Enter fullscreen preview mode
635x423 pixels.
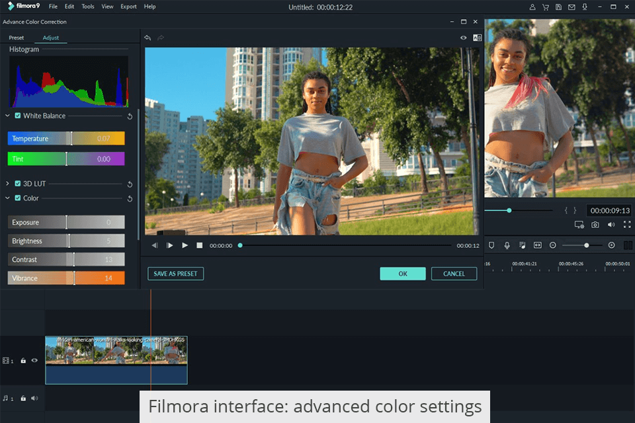[627, 225]
